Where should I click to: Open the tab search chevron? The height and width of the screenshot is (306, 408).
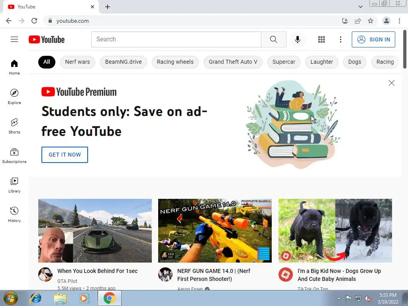click(x=360, y=7)
